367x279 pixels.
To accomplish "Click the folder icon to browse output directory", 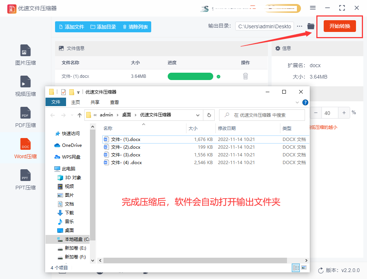I will coord(310,26).
